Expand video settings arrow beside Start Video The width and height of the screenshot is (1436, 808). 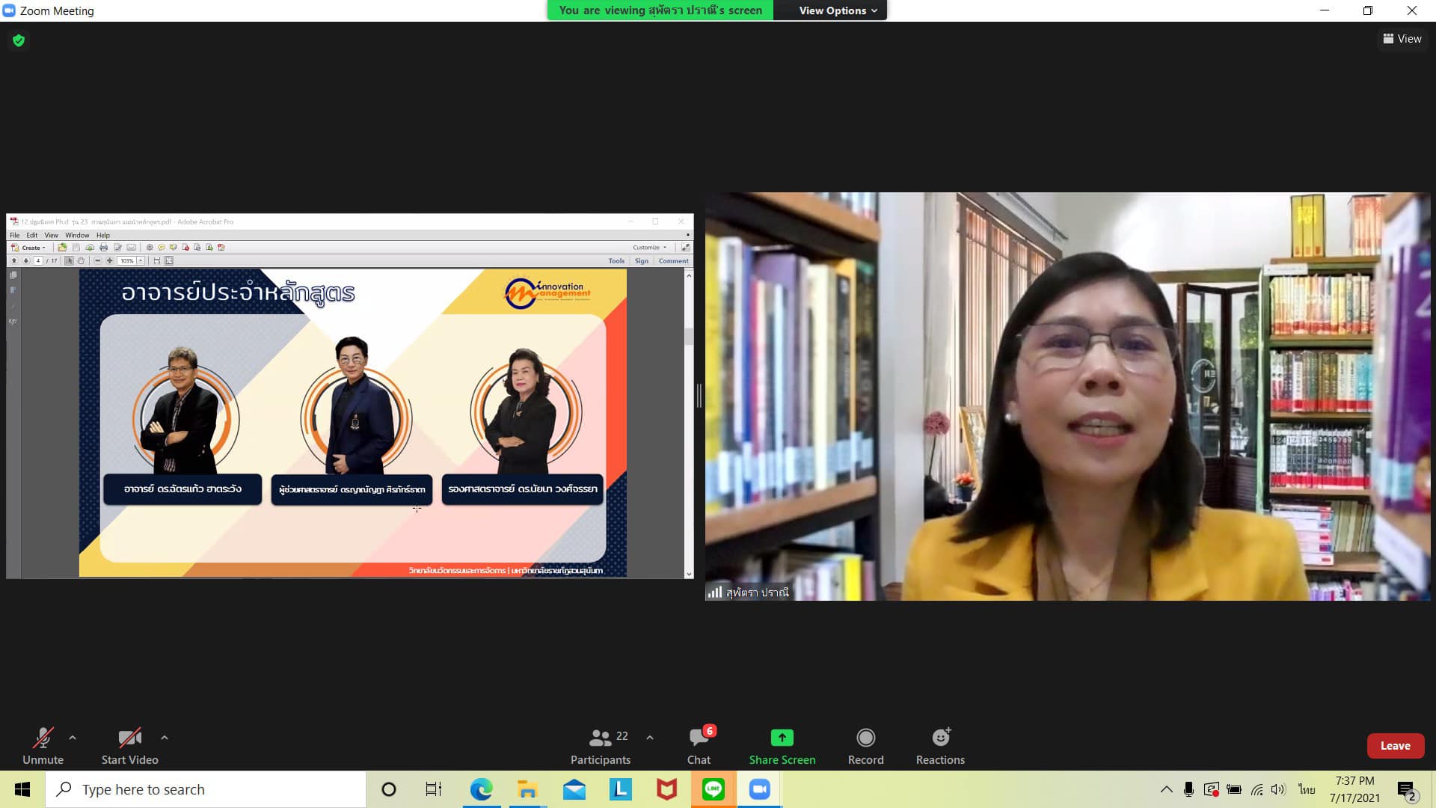[165, 738]
